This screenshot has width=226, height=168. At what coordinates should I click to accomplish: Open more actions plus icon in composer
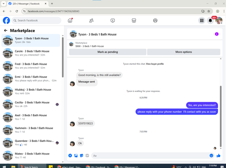pos(70,155)
